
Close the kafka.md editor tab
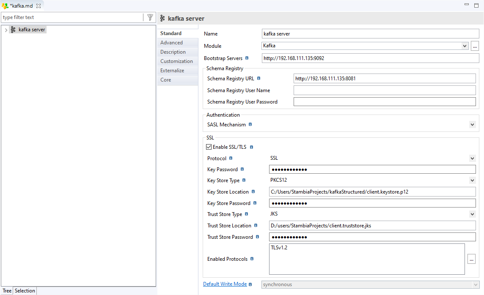tap(38, 6)
